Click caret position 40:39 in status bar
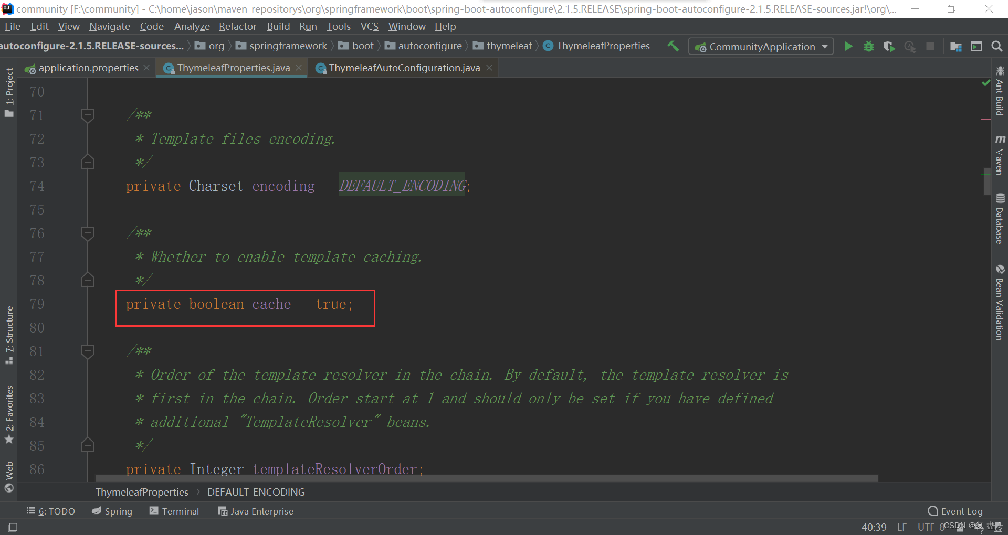The width and height of the screenshot is (1008, 535). pos(874,527)
